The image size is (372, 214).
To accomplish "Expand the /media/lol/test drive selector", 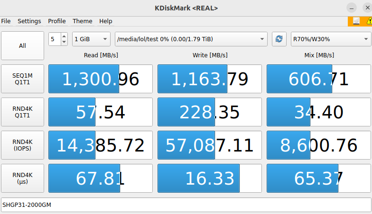I will pos(191,39).
